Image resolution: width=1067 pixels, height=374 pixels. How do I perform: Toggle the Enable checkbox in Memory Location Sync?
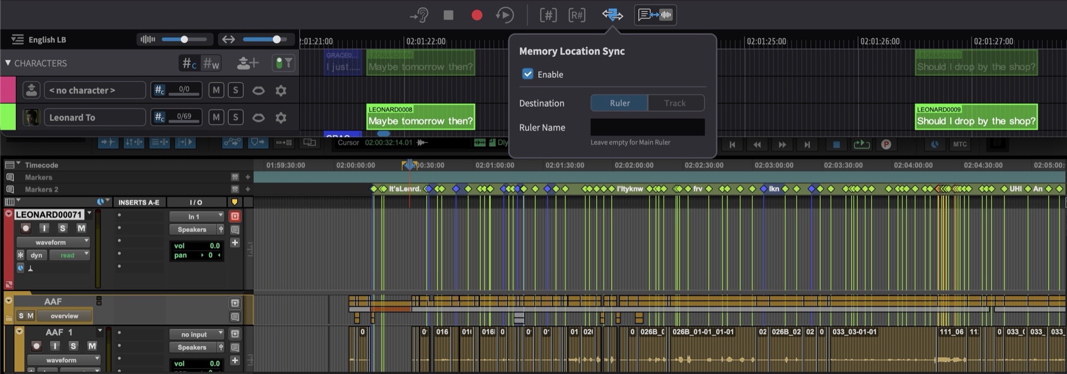(x=528, y=74)
